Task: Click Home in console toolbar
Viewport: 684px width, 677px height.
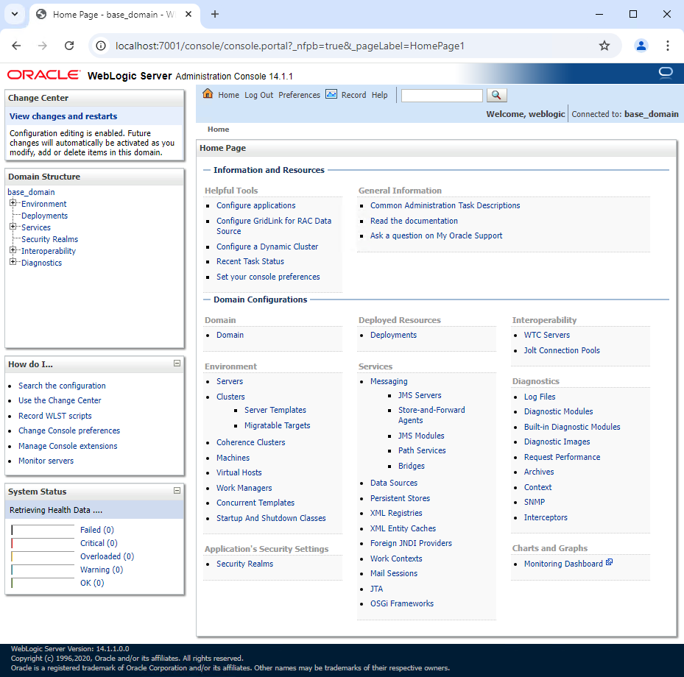Action: point(228,95)
